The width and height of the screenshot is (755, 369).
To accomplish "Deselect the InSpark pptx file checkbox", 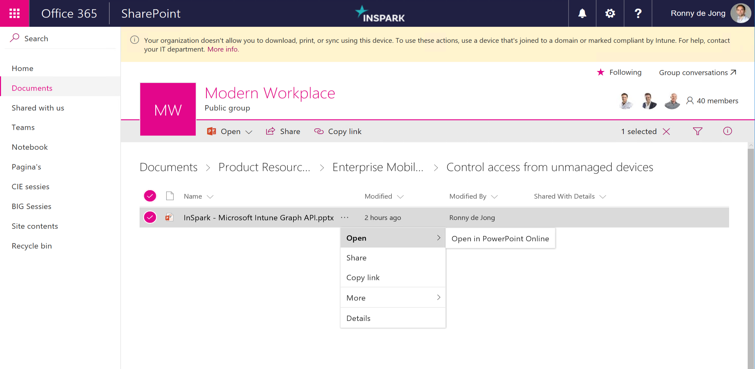I will coord(150,217).
